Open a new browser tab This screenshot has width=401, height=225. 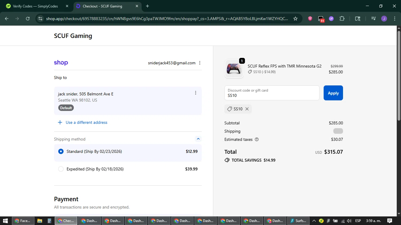point(147,6)
